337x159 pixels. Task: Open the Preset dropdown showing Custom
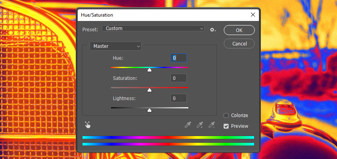pyautogui.click(x=153, y=28)
